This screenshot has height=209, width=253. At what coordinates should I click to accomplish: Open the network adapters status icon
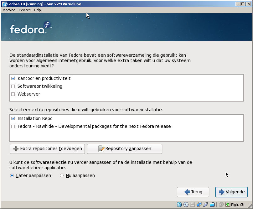[x=199, y=205]
